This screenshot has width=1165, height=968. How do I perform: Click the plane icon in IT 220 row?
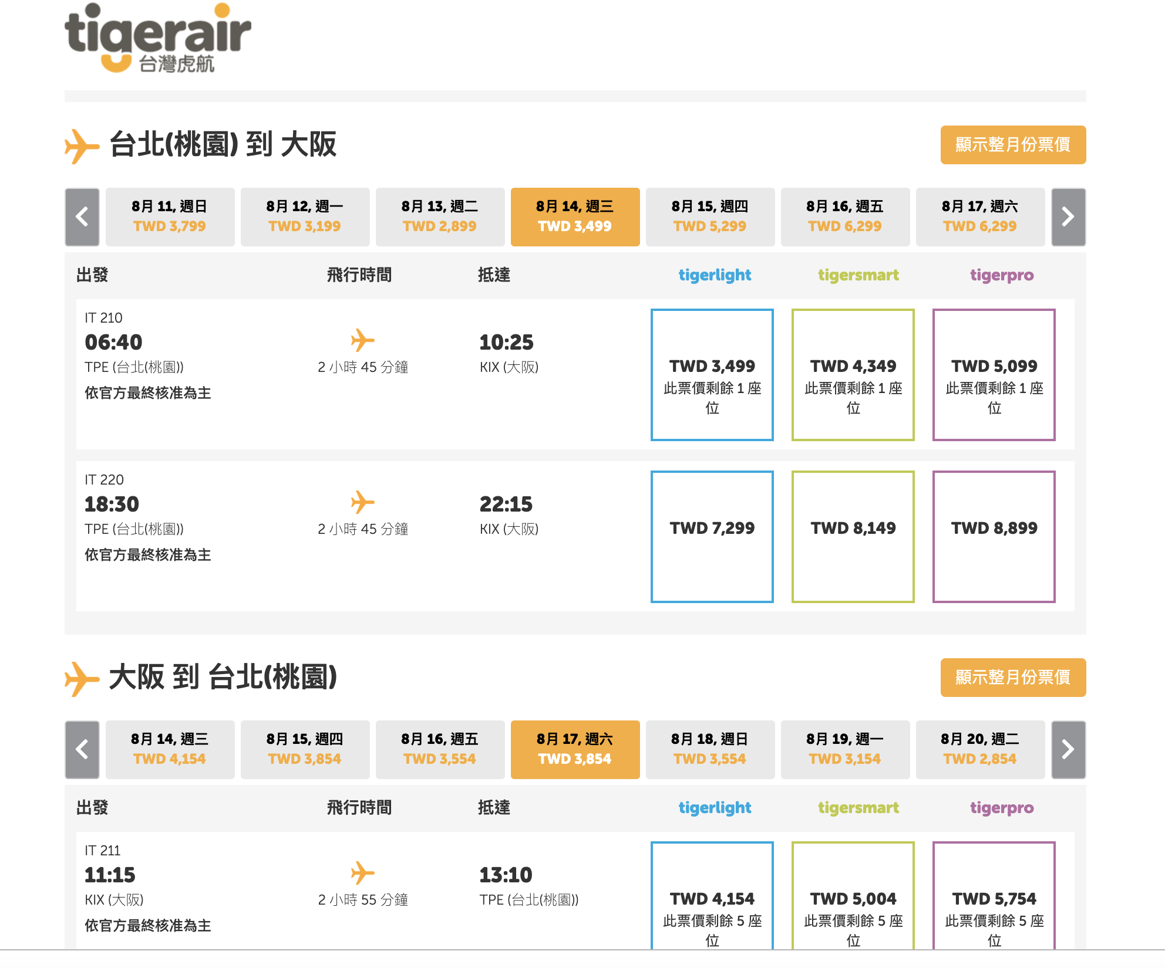(x=362, y=502)
